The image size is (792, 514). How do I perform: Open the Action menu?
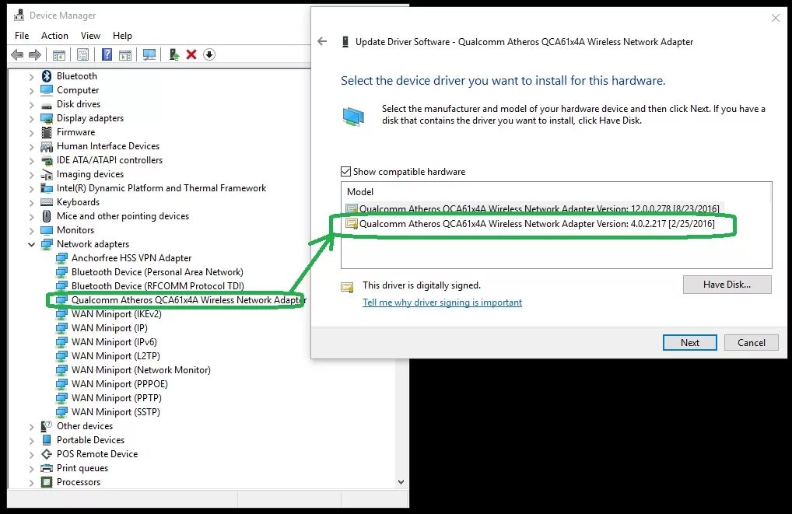click(54, 35)
